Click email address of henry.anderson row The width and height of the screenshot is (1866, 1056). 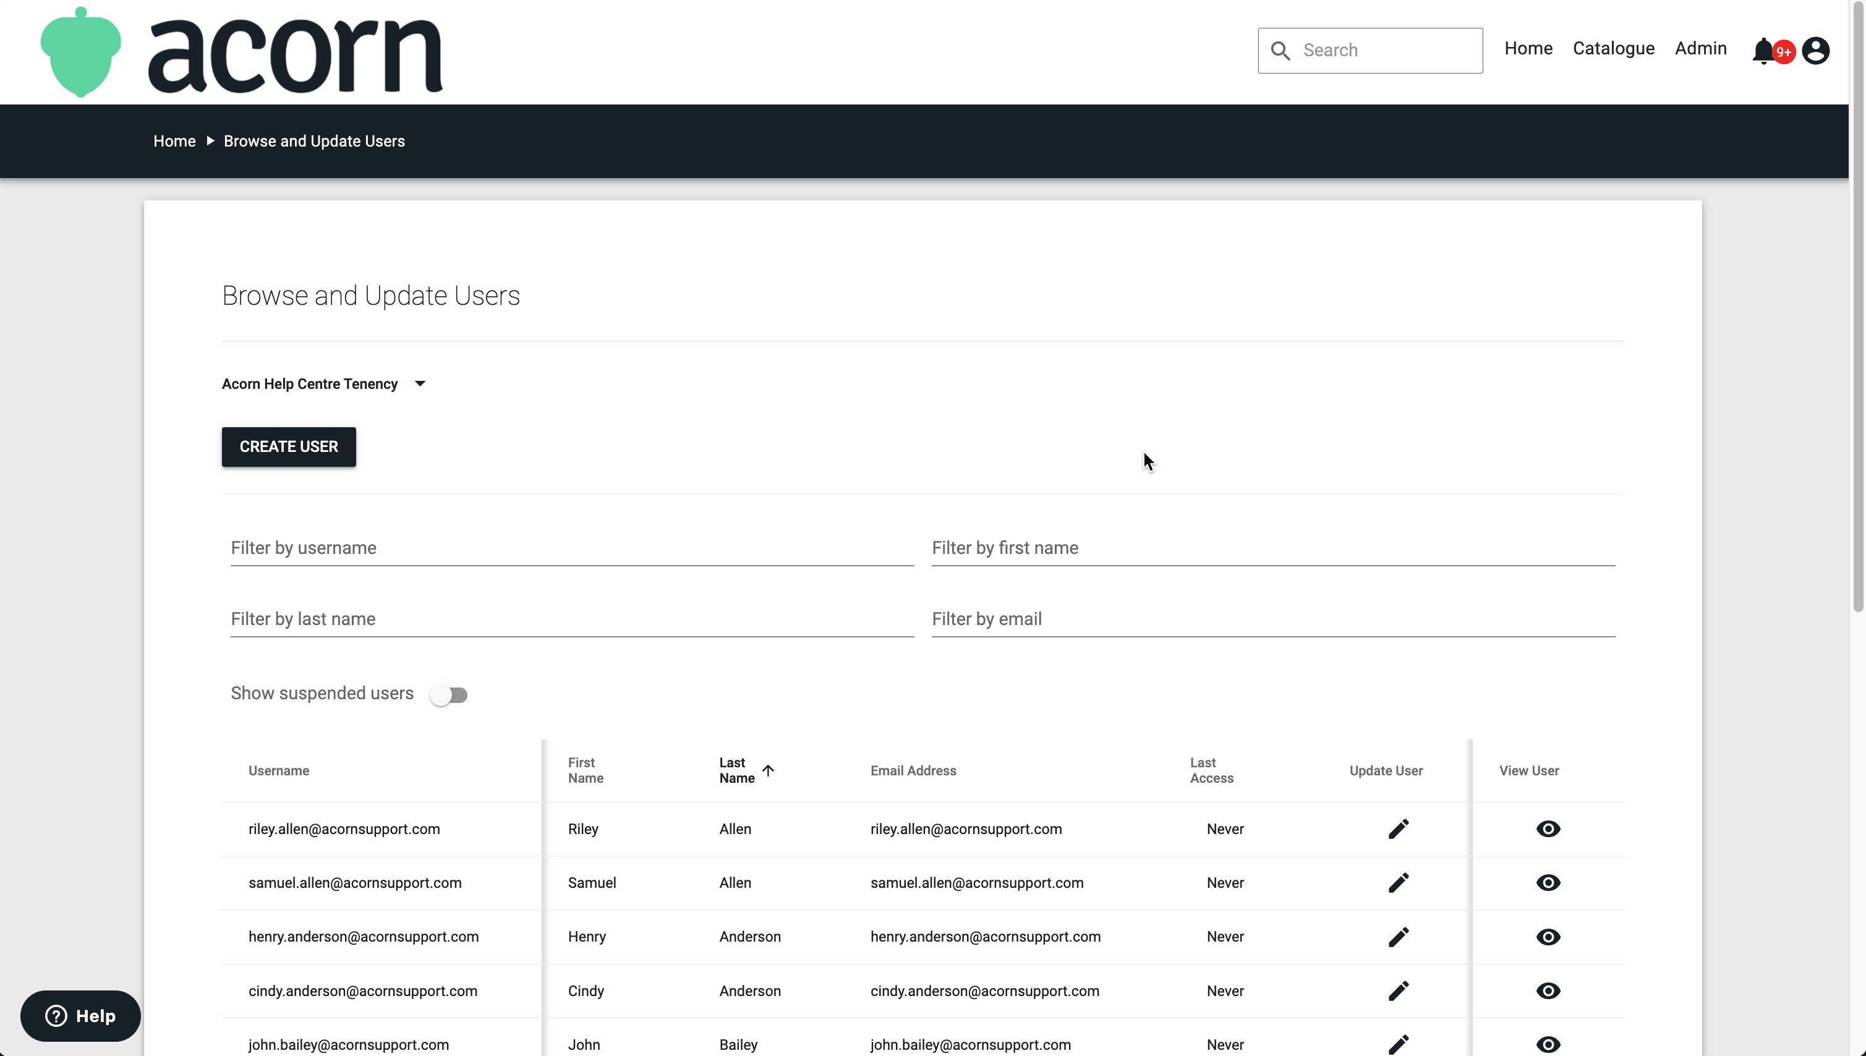point(985,937)
